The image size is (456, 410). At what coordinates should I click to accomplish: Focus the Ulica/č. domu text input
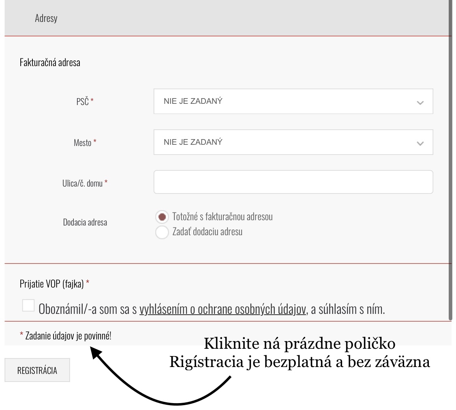pos(293,182)
